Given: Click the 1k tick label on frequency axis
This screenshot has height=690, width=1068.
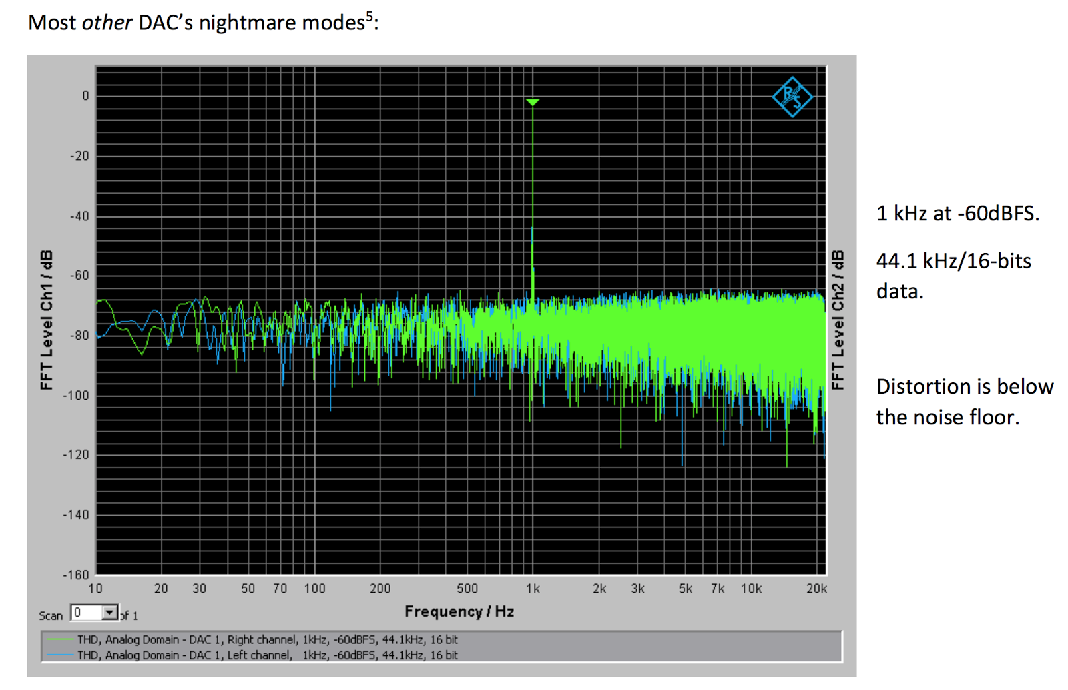Looking at the screenshot, I should pos(533,589).
